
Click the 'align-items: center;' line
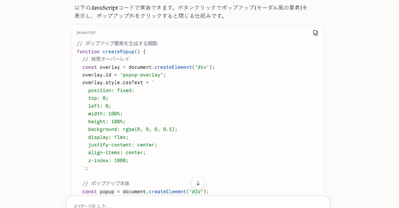117,153
